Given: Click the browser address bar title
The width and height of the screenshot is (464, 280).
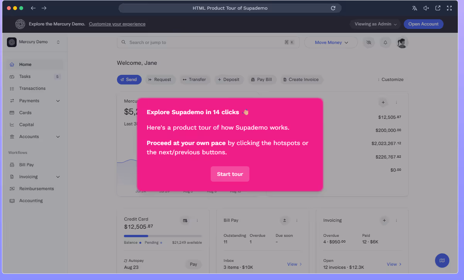Looking at the screenshot, I should click(230, 8).
